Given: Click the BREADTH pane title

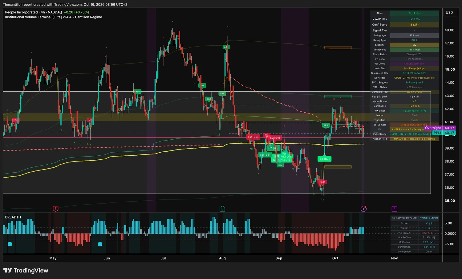Looking at the screenshot, I should point(13,217).
